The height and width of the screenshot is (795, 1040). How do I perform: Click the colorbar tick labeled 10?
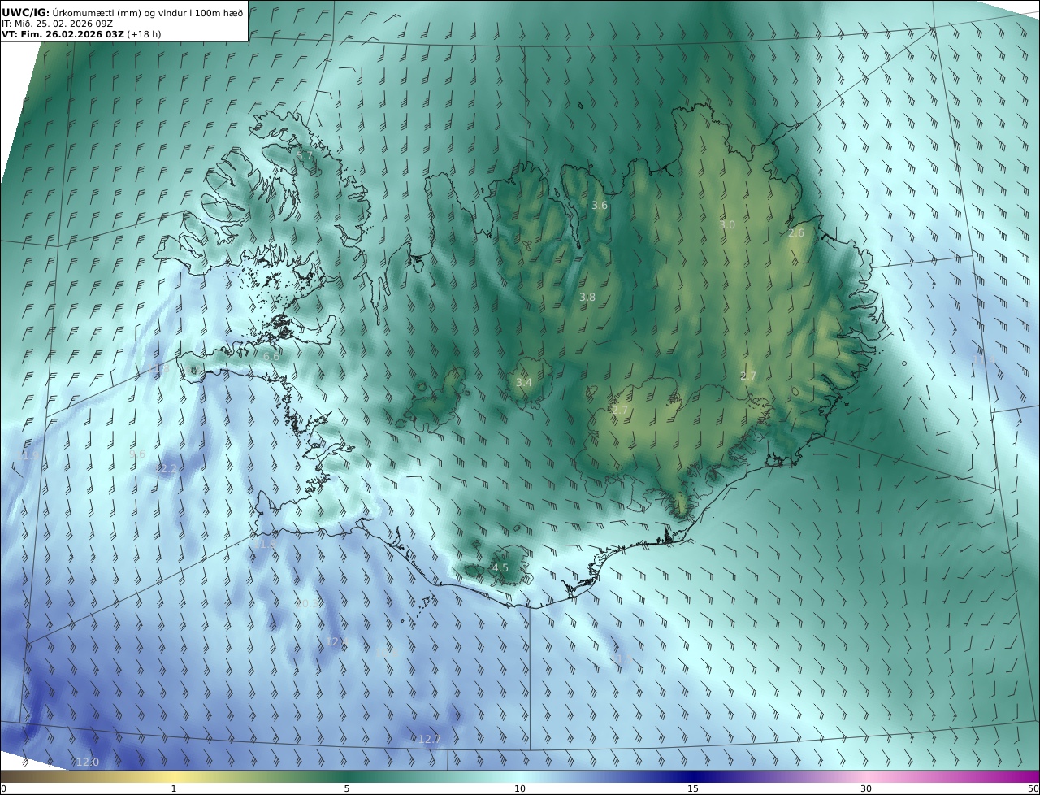click(520, 788)
